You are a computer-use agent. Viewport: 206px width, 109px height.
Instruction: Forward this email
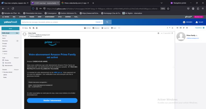tap(37, 28)
